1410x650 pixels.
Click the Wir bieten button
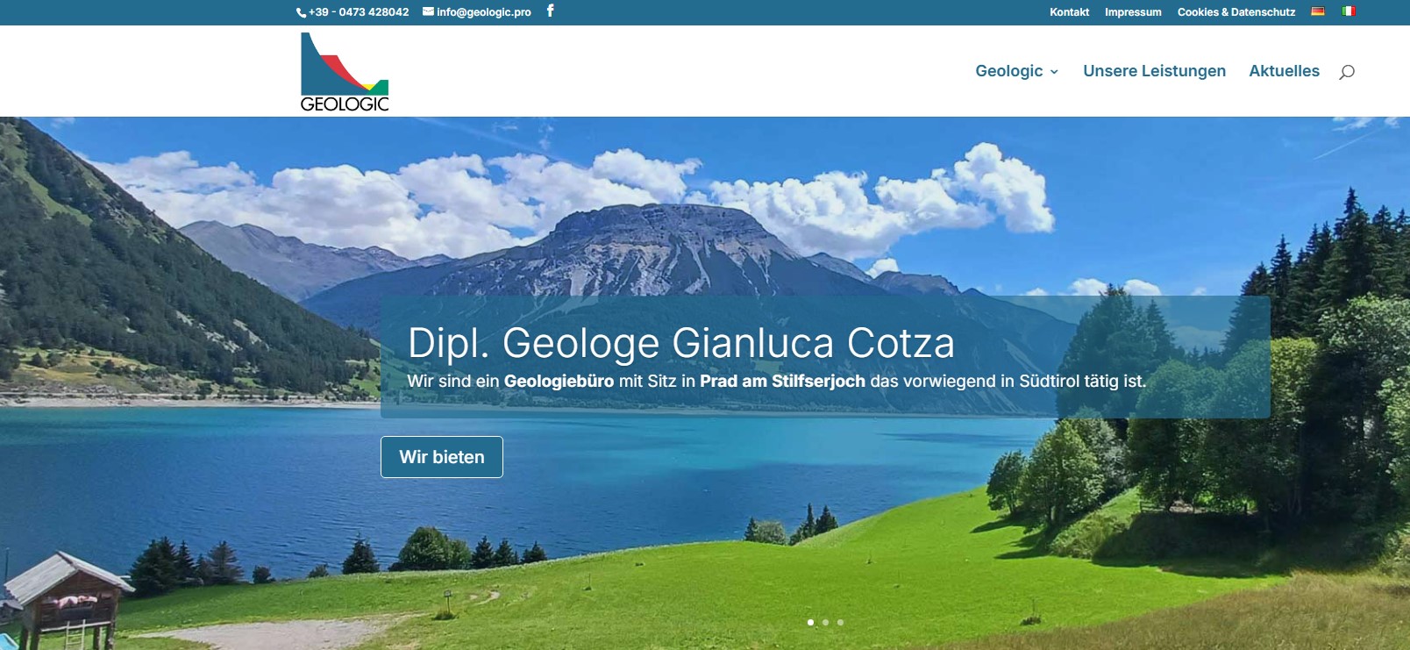coord(442,457)
